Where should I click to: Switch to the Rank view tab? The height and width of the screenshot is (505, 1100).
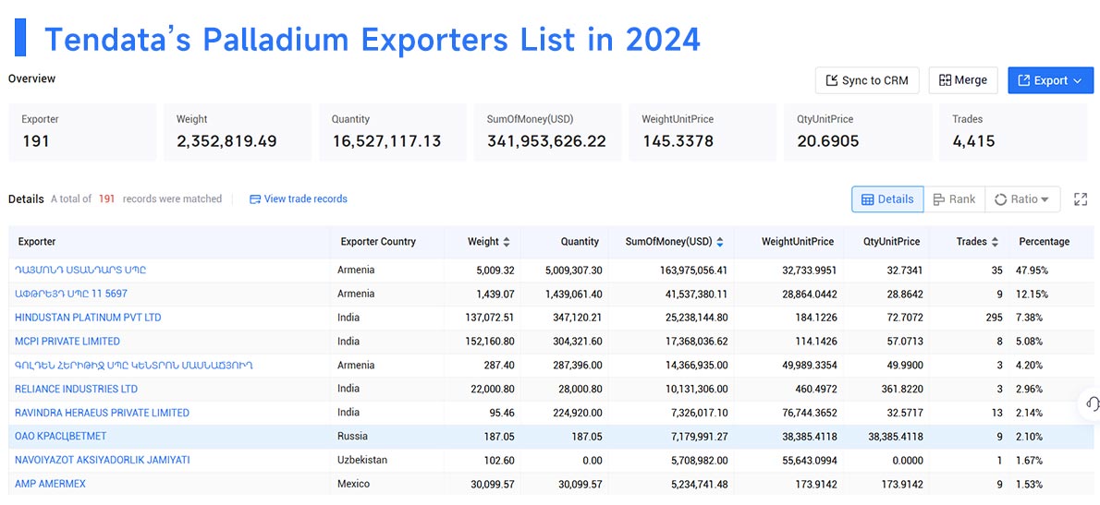point(954,198)
